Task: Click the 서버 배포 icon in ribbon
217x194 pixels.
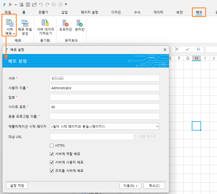Action: pyautogui.click(x=10, y=23)
